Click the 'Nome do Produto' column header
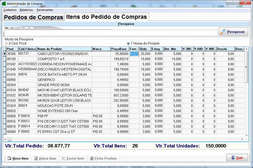The image size is (253, 168). pos(64,49)
